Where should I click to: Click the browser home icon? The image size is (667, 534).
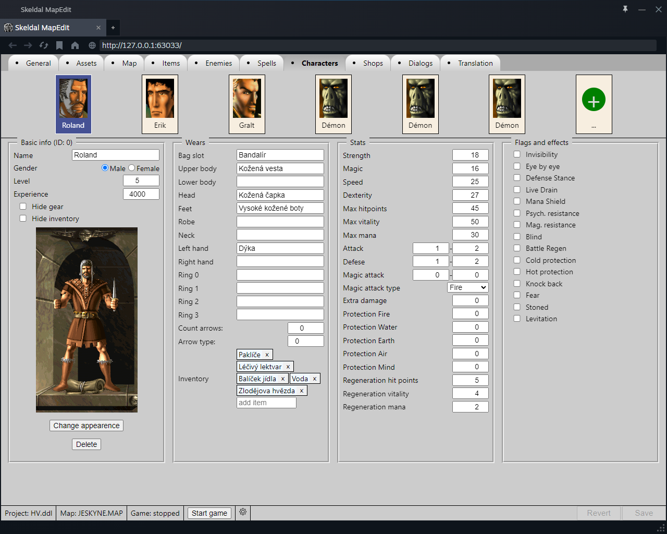tap(75, 45)
